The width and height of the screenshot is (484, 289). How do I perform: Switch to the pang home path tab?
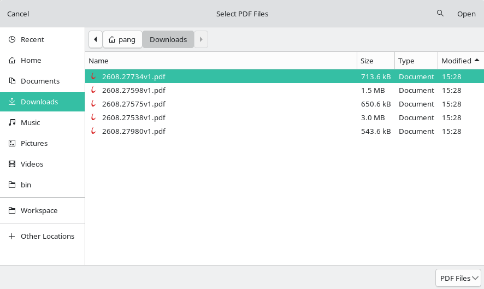122,39
